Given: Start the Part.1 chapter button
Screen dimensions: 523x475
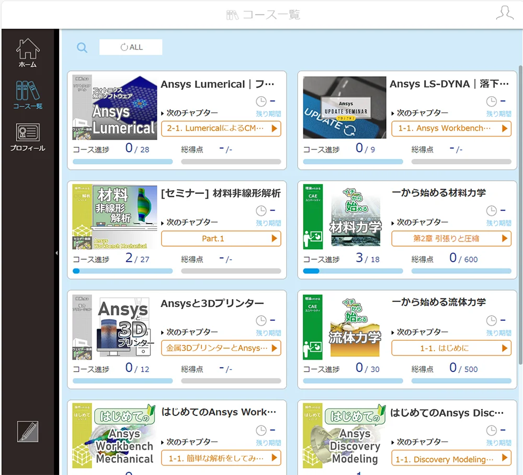Looking at the screenshot, I should tap(221, 238).
